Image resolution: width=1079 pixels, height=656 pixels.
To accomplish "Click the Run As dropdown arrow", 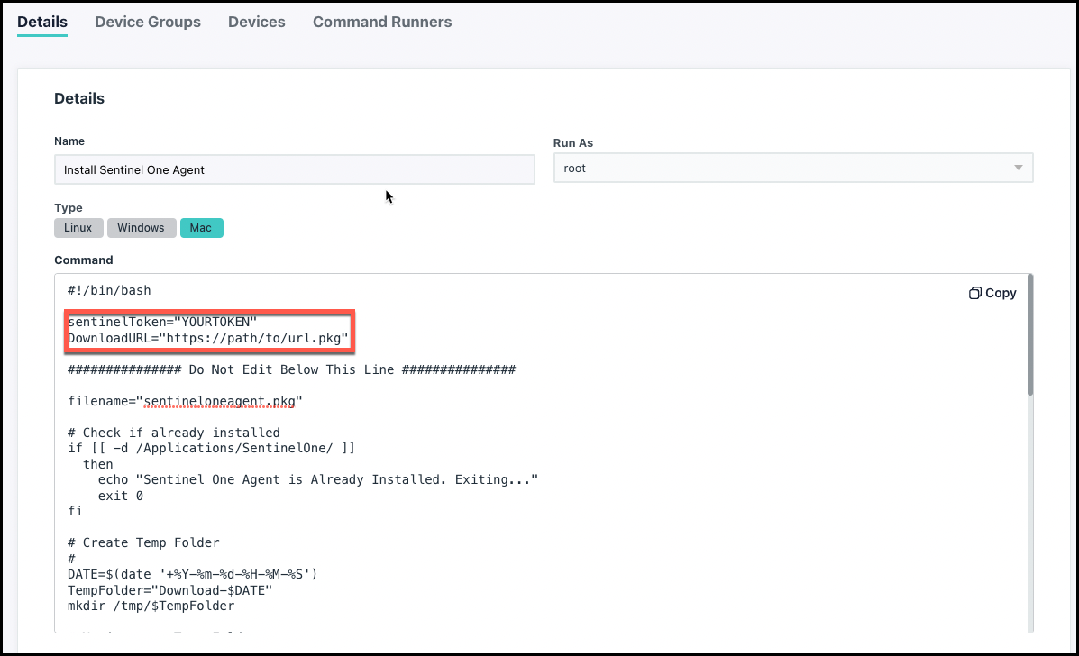I will pos(1018,168).
